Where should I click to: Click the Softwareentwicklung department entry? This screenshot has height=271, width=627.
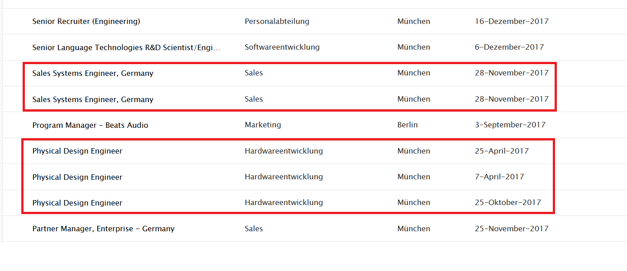click(x=282, y=47)
